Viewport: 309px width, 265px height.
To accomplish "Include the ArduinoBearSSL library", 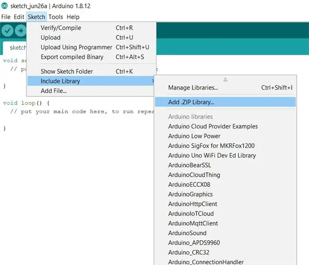I will coord(225,165).
